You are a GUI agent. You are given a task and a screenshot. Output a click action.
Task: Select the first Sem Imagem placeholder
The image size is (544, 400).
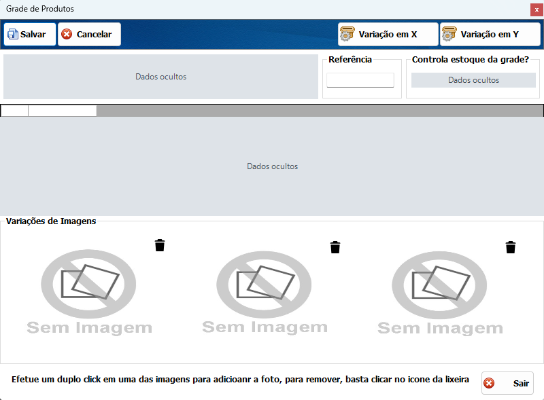[89, 292]
